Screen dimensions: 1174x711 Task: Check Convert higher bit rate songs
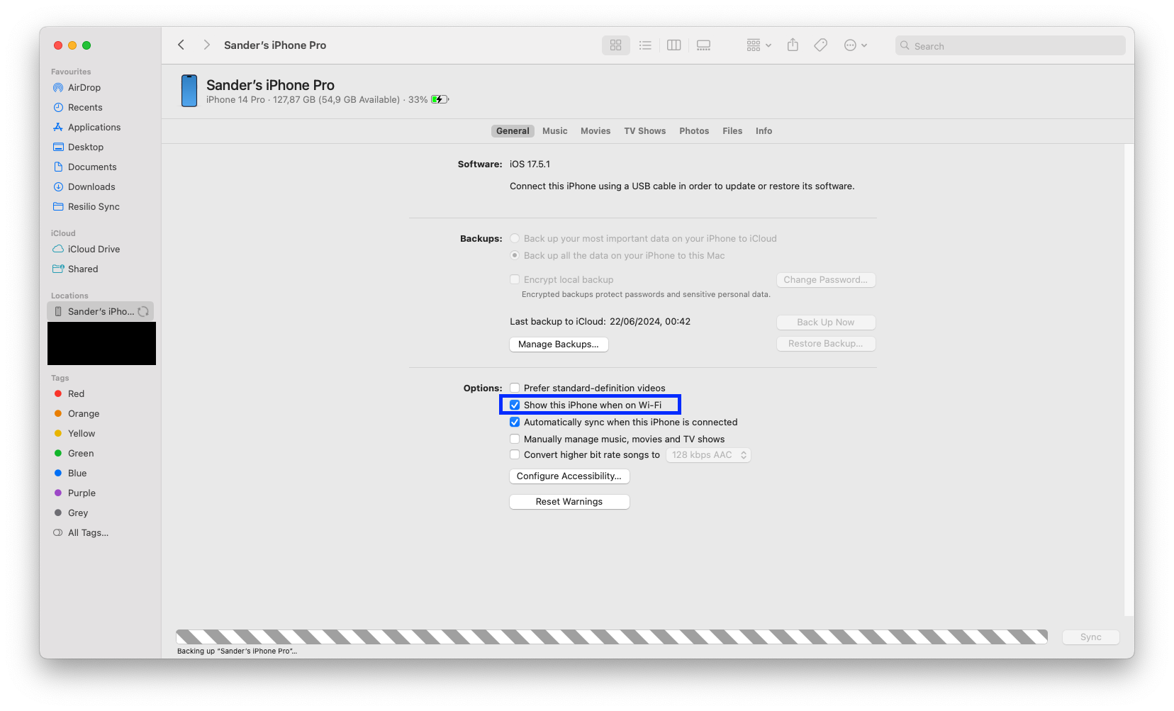[515, 454]
